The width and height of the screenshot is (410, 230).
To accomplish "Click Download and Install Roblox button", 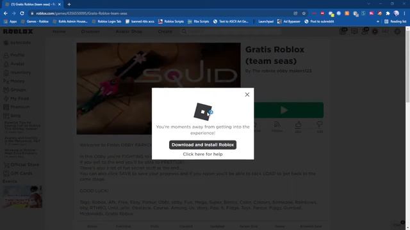I will (x=202, y=145).
